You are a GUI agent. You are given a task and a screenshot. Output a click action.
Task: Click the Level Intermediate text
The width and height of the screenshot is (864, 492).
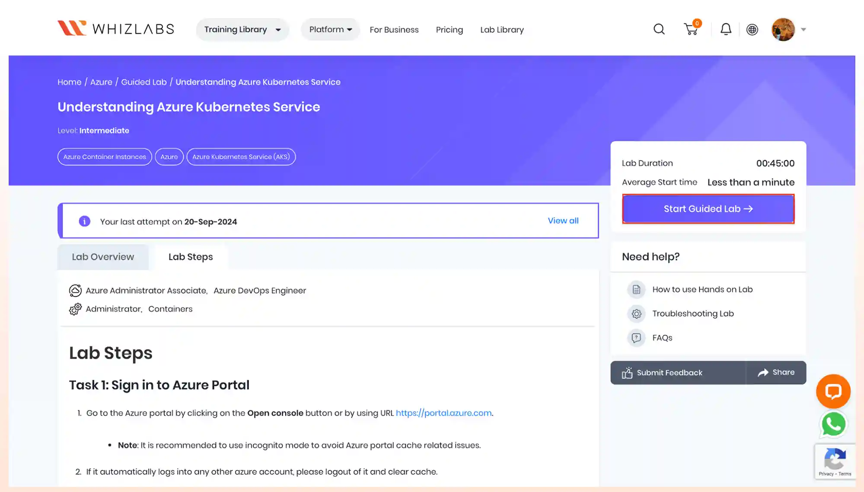93,131
